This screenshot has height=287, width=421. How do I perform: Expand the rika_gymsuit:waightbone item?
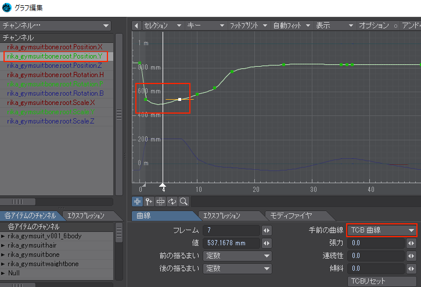[3, 264]
